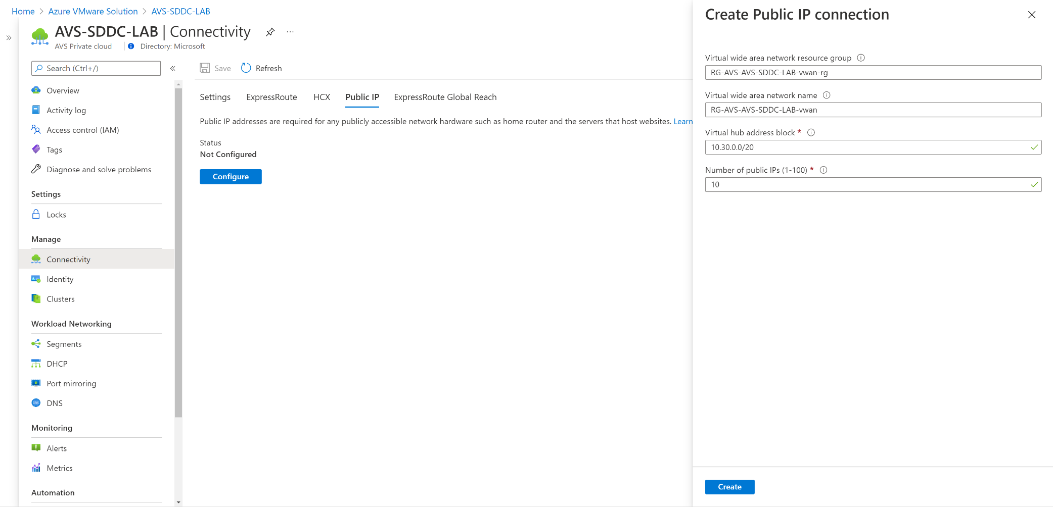Click the AVS-SDDC-LAB breadcrumb link

(180, 11)
